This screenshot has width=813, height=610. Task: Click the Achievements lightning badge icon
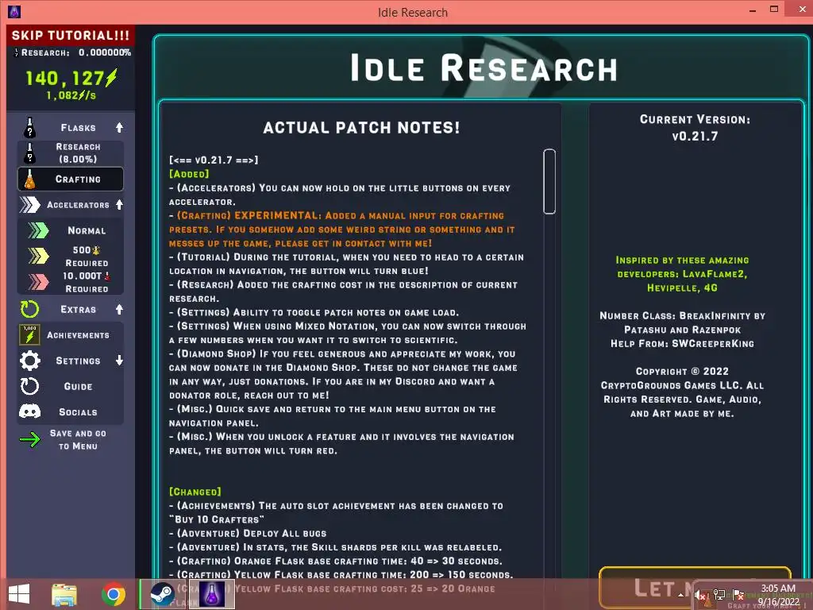(x=29, y=335)
